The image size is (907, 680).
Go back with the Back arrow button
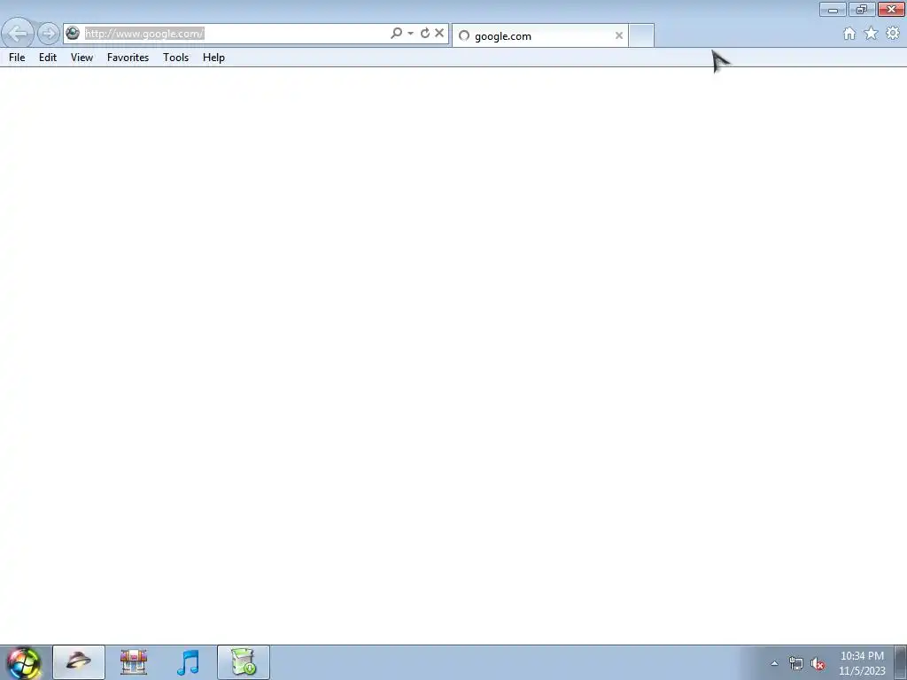(x=18, y=33)
